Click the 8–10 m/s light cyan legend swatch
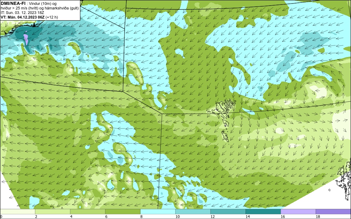Screen dimensions: 351x219 [158, 212]
